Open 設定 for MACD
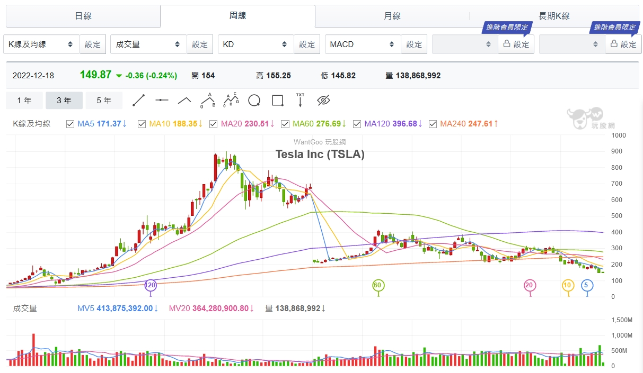 414,44
